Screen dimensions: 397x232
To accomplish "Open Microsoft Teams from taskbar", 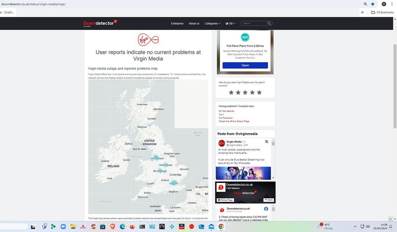I will coord(44,226).
